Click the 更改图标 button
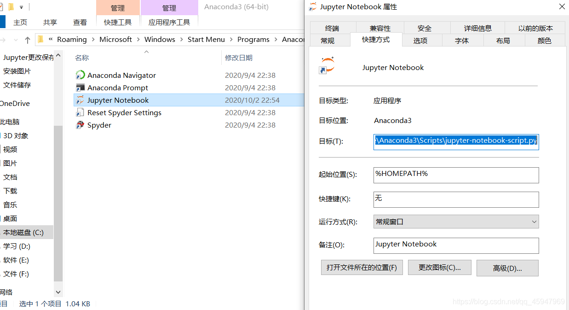 439,268
